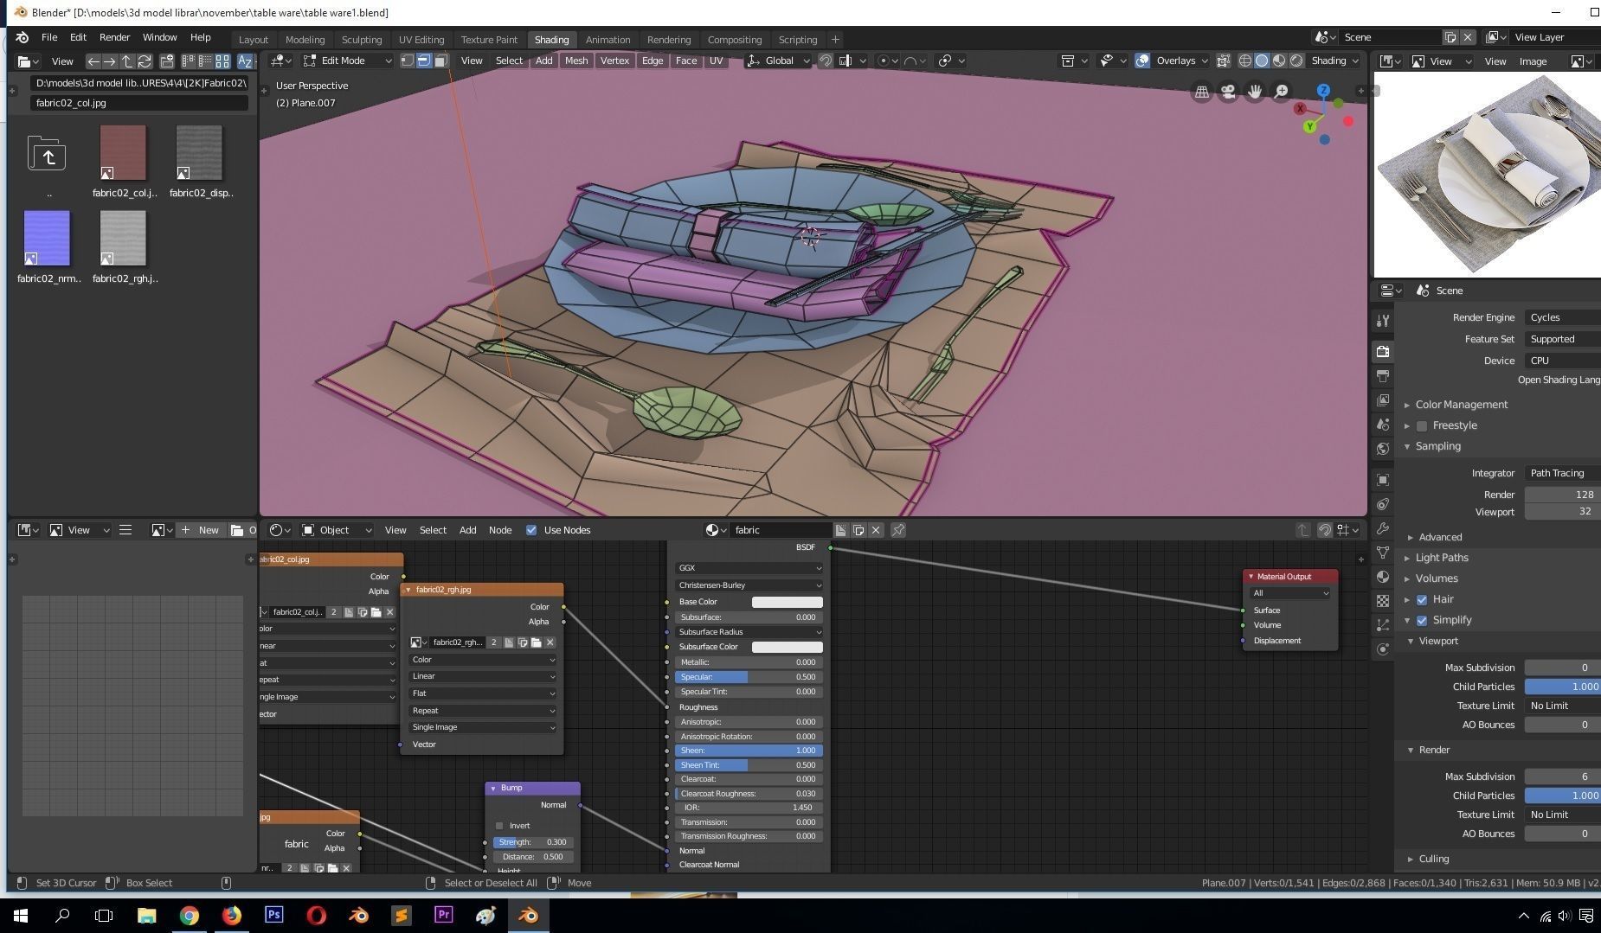Click the fabric material name field
Screen dimensions: 1601x933
pyautogui.click(x=779, y=530)
